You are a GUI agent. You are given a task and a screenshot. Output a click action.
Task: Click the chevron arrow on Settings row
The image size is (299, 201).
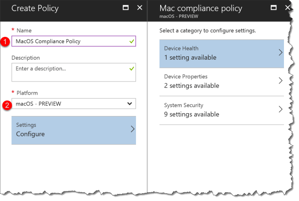pos(133,129)
